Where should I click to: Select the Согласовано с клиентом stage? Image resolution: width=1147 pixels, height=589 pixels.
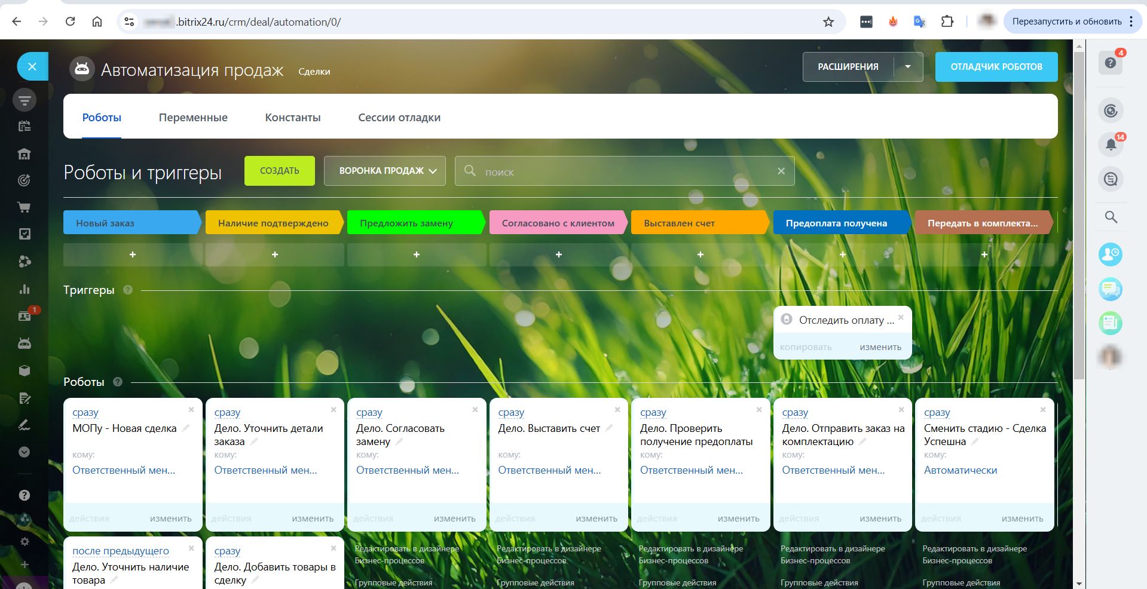(x=558, y=223)
